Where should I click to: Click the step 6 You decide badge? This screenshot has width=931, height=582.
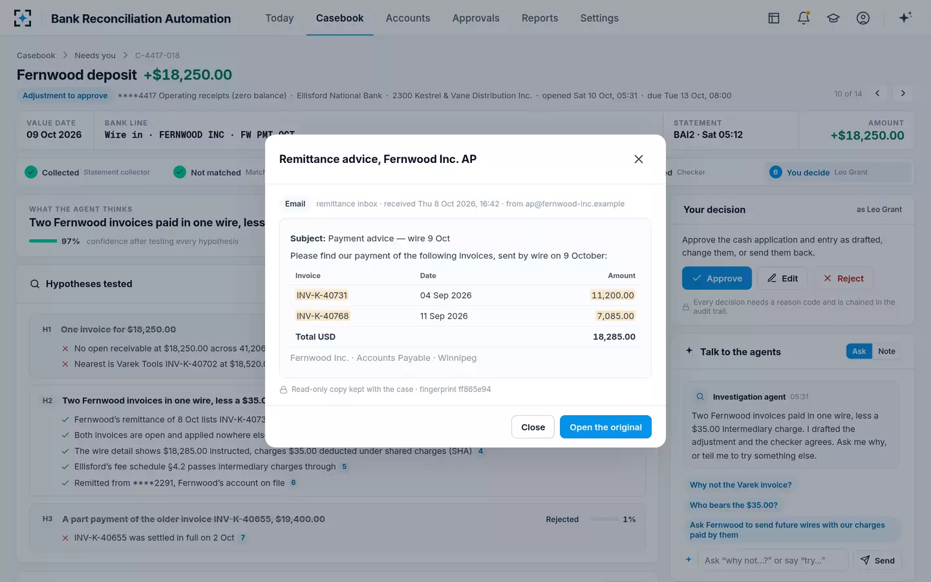coord(775,172)
